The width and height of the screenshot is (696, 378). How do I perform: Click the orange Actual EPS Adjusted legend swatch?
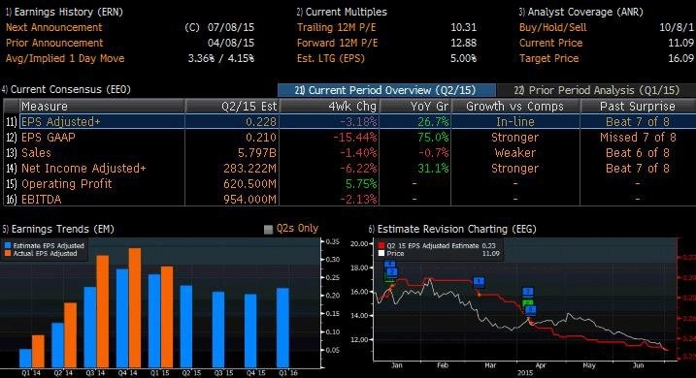[x=8, y=254]
